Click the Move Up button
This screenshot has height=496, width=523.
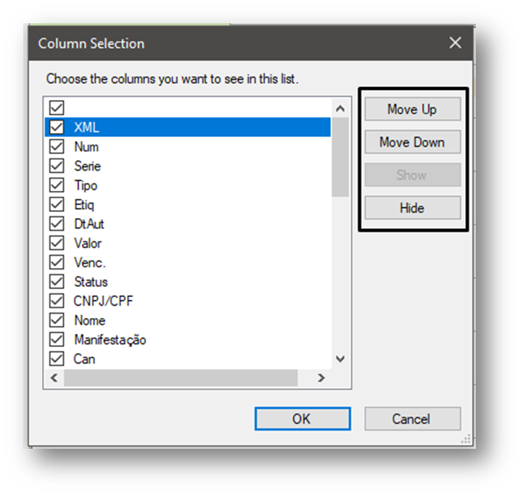413,109
